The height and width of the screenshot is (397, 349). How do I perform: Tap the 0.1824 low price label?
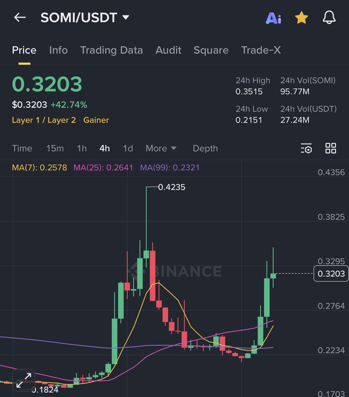coord(45,390)
